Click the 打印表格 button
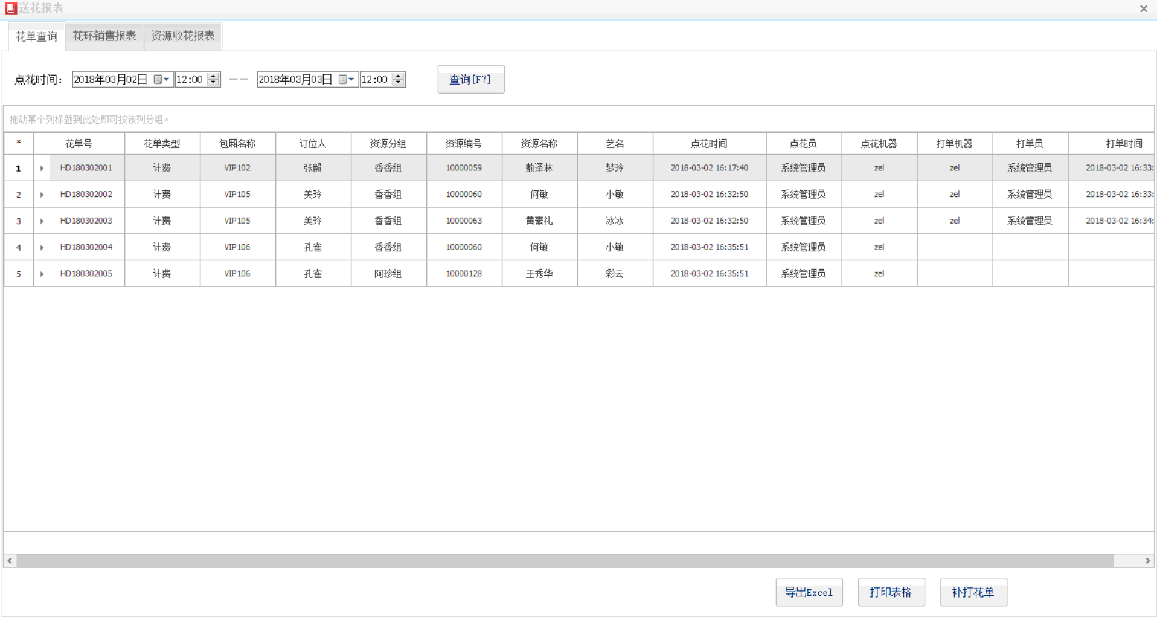1157x617 pixels. [x=891, y=592]
